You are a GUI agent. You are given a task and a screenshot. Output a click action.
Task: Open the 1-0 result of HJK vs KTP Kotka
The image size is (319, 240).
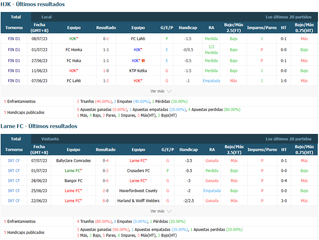[x=106, y=71]
